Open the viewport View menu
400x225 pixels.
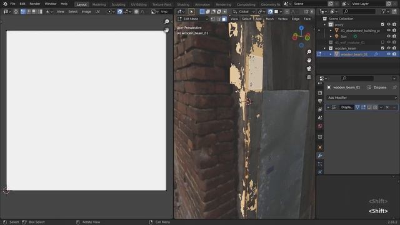click(x=234, y=19)
